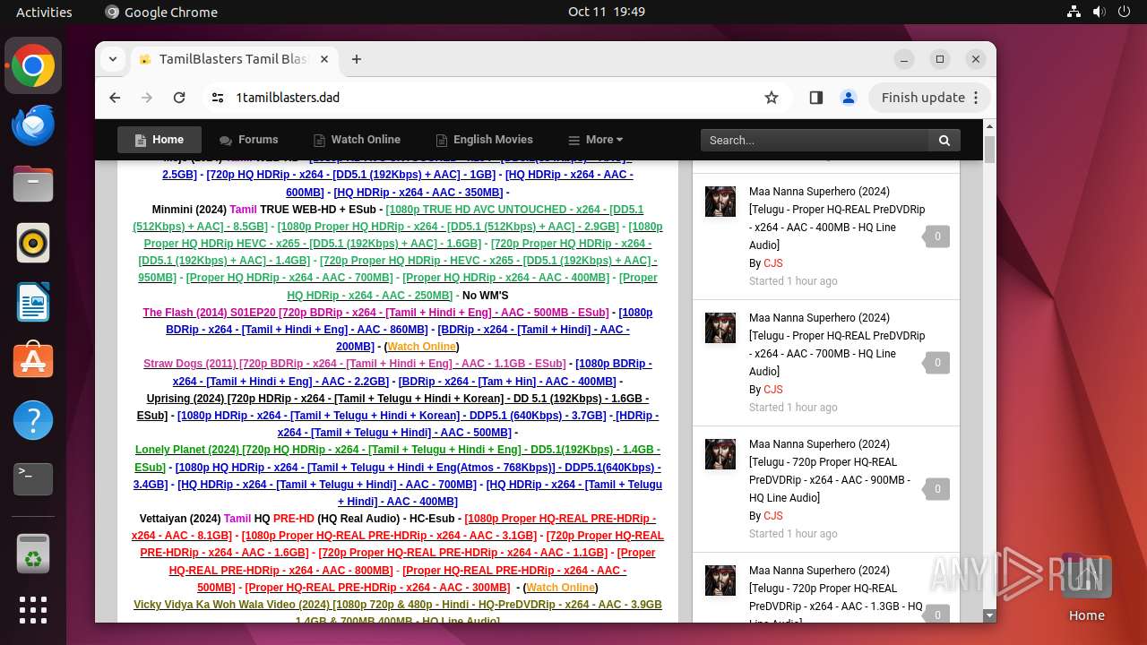The image size is (1147, 645).
Task: Open The Flash S01EP20 720p BDRip link
Action: [376, 313]
